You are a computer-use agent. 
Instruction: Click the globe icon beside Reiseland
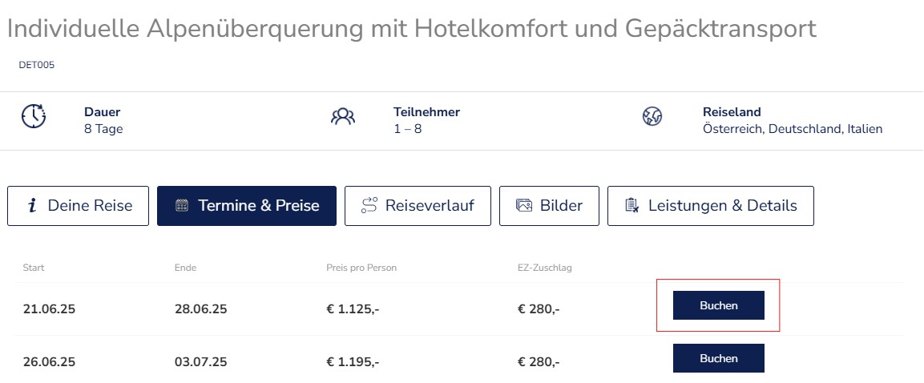coord(652,117)
